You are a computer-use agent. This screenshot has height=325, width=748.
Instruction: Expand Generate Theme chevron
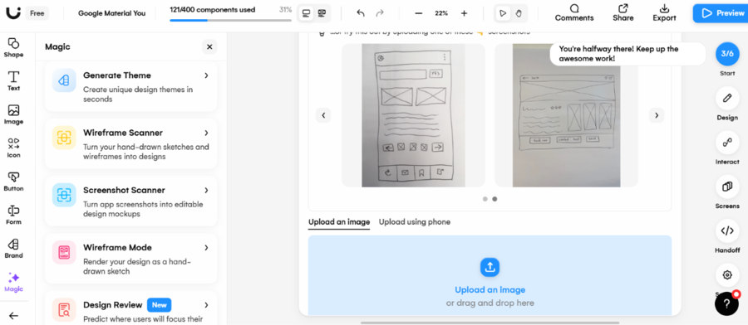(206, 75)
